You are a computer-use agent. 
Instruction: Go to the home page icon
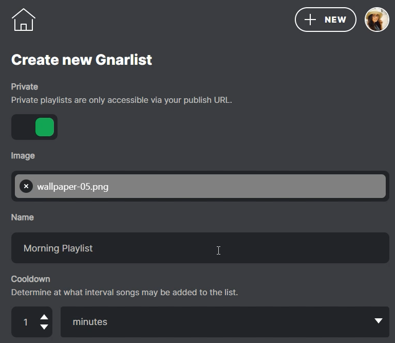click(x=23, y=20)
